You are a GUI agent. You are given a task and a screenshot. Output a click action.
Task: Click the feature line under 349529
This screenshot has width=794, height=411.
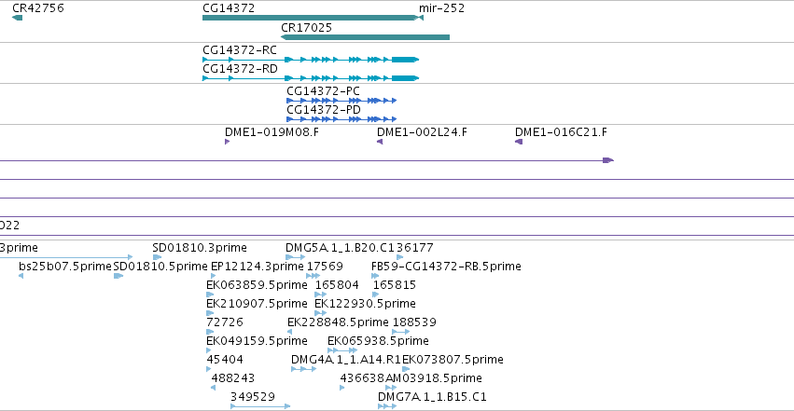tap(260, 406)
